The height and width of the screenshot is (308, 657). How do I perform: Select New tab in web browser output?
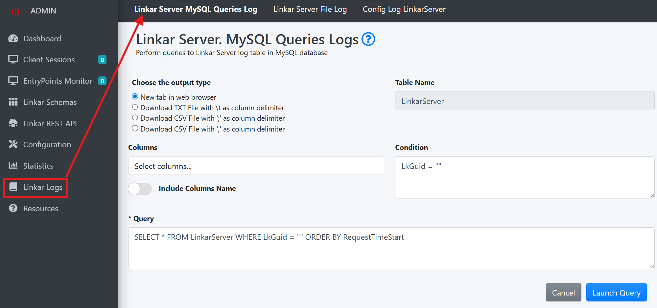pos(135,97)
